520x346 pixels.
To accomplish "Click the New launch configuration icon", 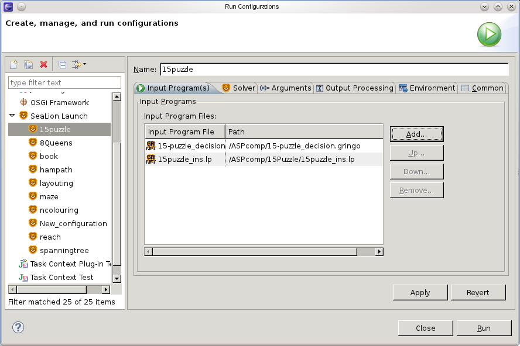I will point(13,64).
